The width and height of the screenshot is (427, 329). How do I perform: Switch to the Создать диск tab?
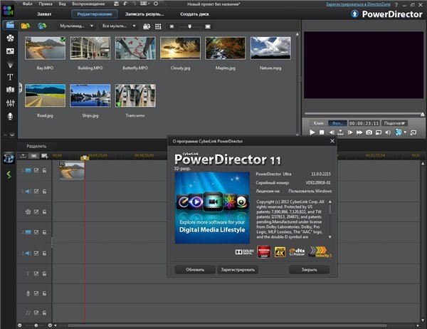coord(194,14)
